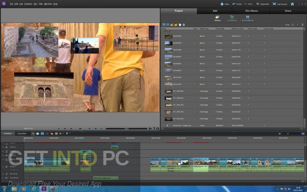Add a default text title
Image resolution: width=307 pixels, height=192 pixels.
[x=154, y=129]
